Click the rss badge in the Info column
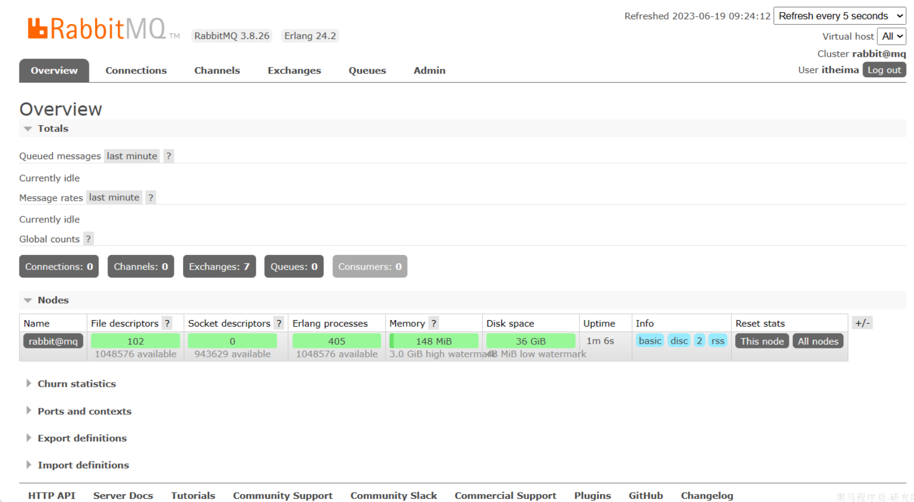The width and height of the screenshot is (914, 502). pos(718,341)
